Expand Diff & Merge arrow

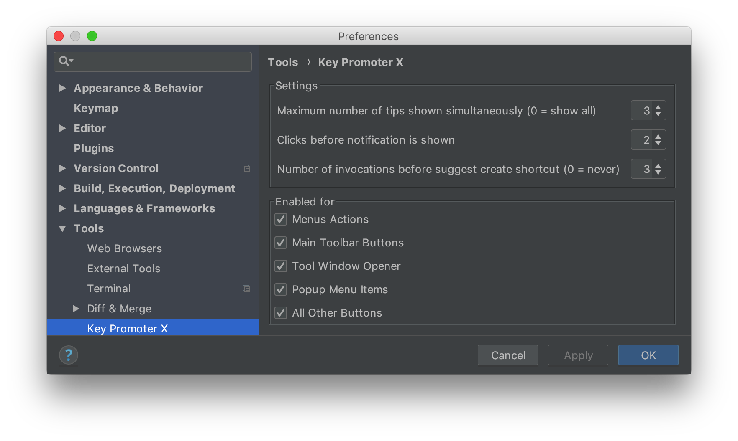point(76,309)
